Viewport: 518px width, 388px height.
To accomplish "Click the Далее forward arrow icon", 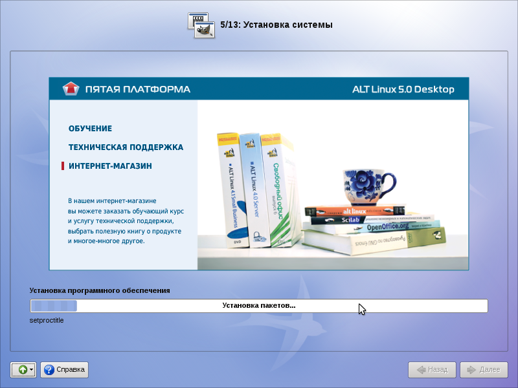I will [x=472, y=370].
